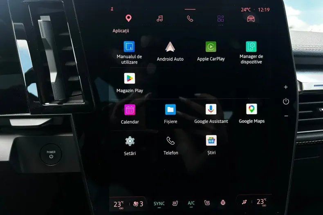The image size is (323, 215).
Task: Toggle right seat heating
Action: 207,203
